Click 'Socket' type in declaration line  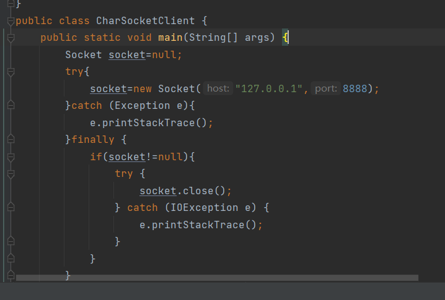84,54
